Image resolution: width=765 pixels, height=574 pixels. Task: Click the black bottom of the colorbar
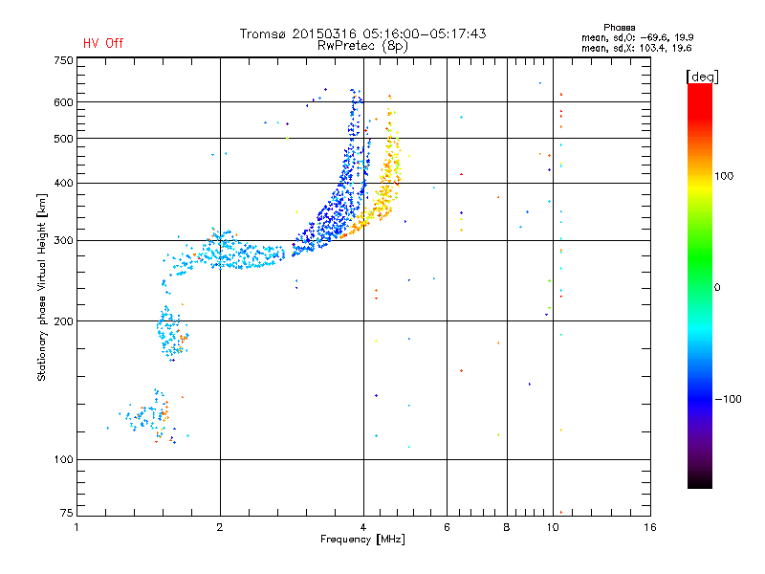coord(700,481)
